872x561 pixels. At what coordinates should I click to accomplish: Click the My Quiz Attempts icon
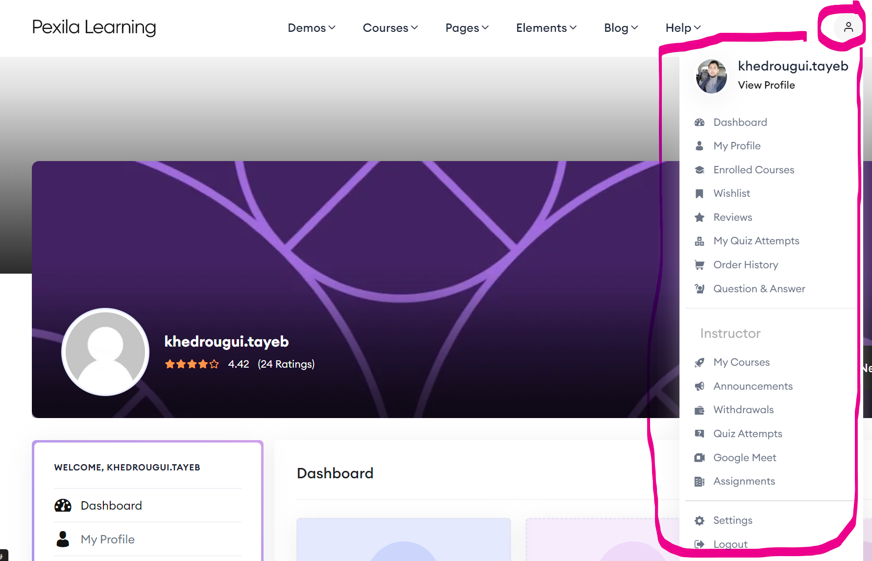coord(700,241)
